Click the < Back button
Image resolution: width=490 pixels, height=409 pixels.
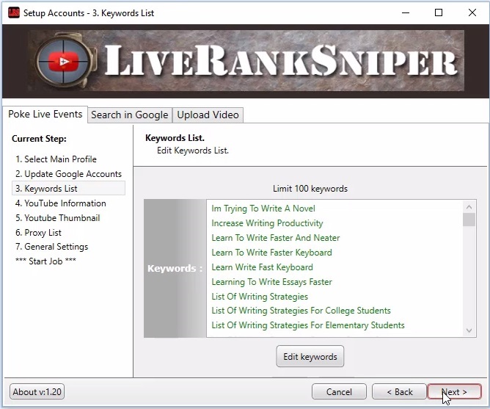399,392
